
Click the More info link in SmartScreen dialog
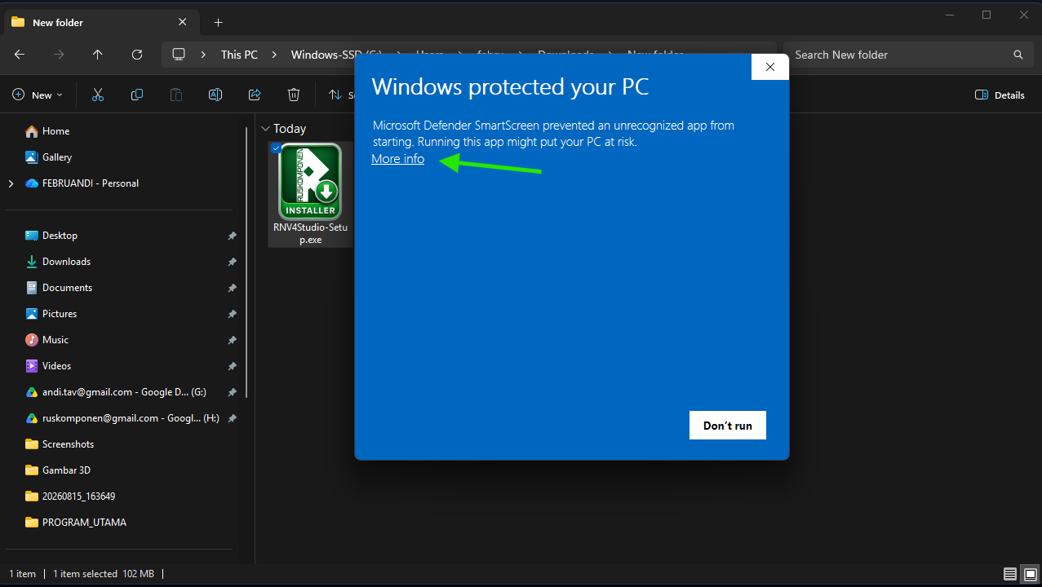point(397,159)
